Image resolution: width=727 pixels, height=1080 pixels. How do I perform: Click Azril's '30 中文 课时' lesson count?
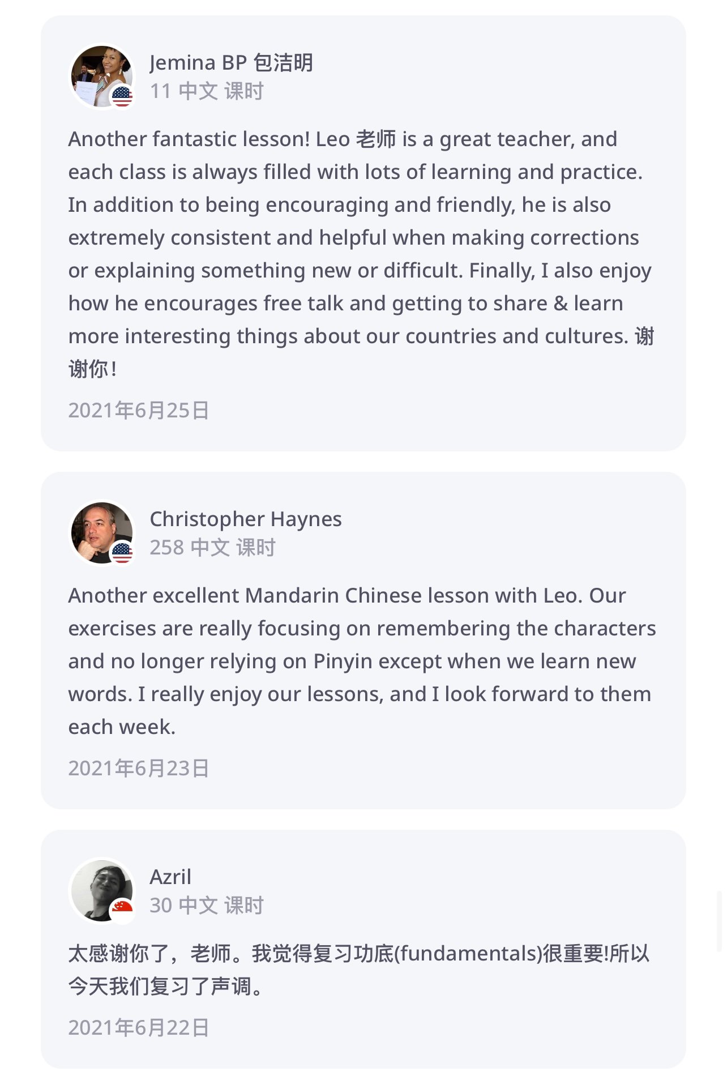click(x=207, y=906)
